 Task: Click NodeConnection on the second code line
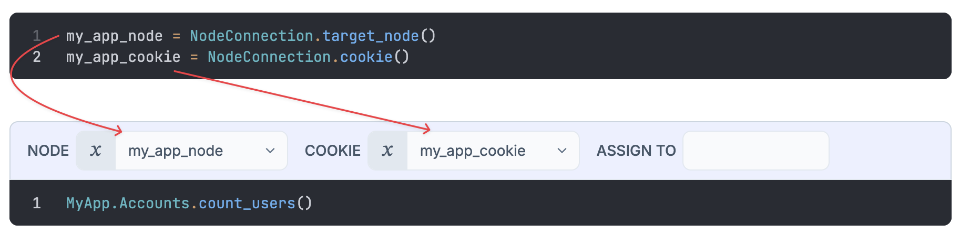pyautogui.click(x=269, y=57)
